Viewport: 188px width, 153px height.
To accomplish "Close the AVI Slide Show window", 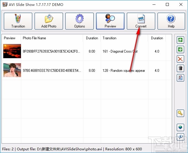I will tap(181, 4).
